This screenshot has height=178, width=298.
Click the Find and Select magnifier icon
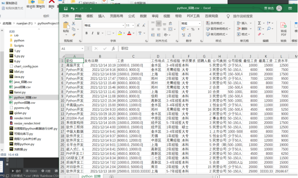pyautogui.click(x=269, y=29)
